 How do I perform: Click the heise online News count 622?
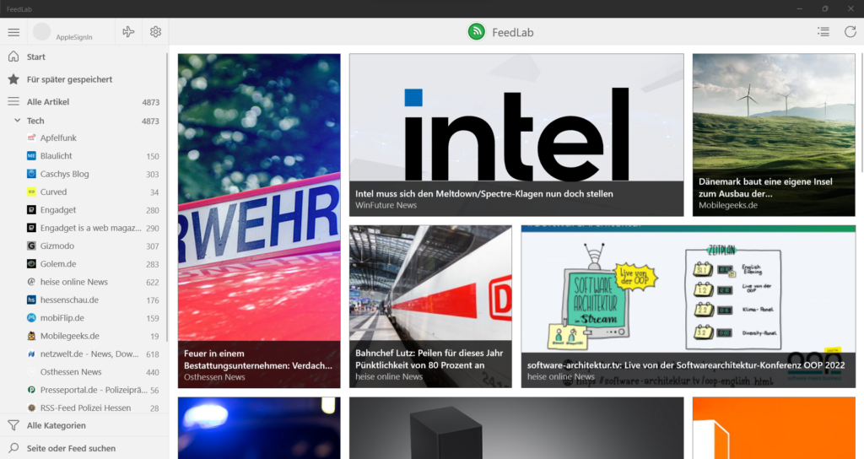[x=153, y=283]
